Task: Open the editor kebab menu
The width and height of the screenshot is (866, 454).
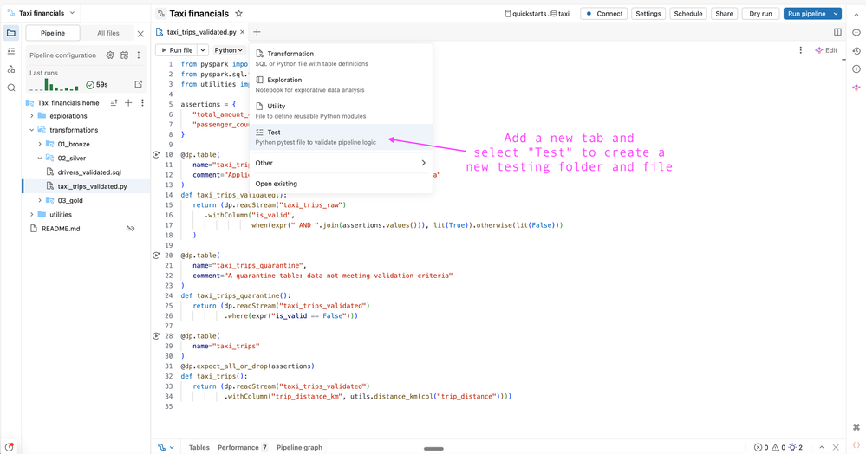Action: (x=801, y=50)
